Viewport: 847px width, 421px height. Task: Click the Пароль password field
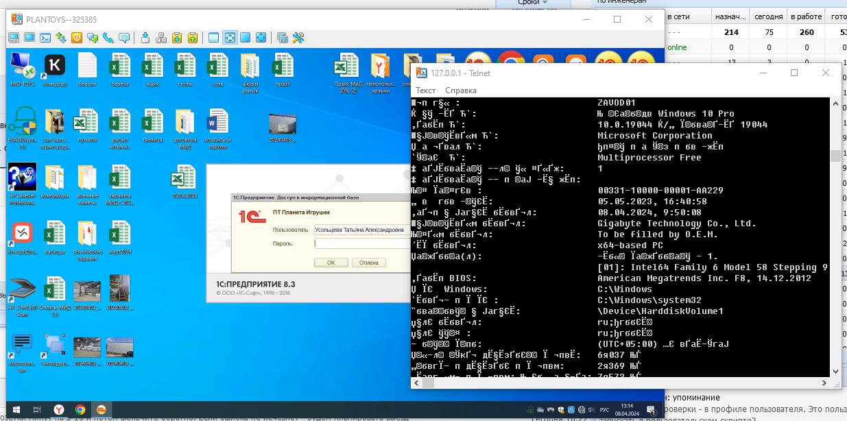pos(360,243)
